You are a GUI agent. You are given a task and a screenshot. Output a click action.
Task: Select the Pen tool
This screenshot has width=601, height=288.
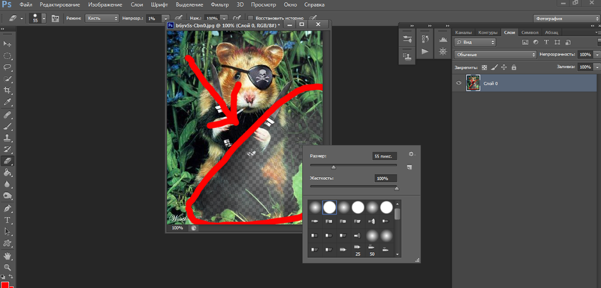(8, 208)
